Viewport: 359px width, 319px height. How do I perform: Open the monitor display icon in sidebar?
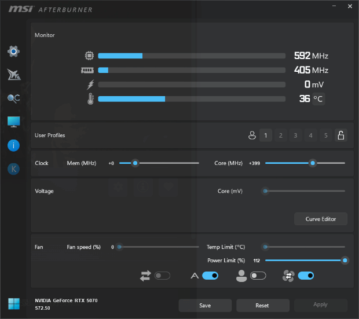click(13, 122)
